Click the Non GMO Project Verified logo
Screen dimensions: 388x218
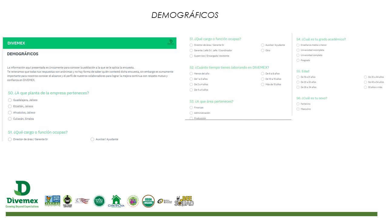coord(52,201)
